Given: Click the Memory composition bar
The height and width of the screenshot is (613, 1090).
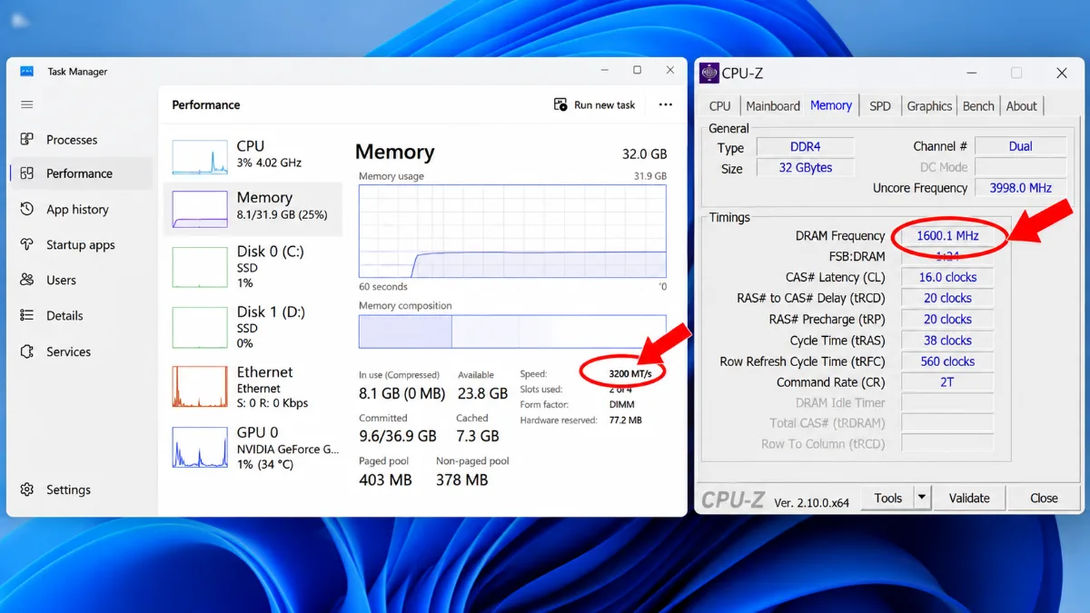Looking at the screenshot, I should [x=512, y=331].
